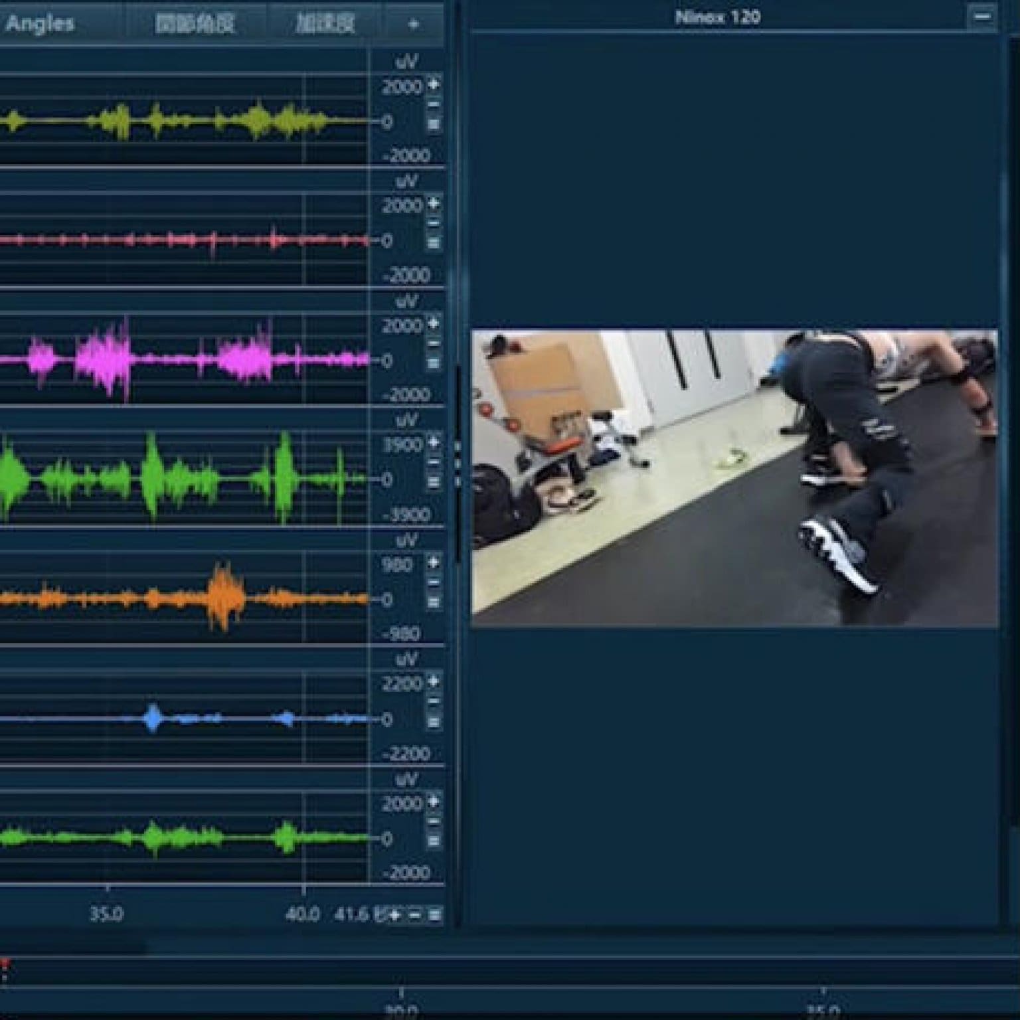The width and height of the screenshot is (1020, 1020).
Task: Zoom in the time axis
Action: (395, 915)
